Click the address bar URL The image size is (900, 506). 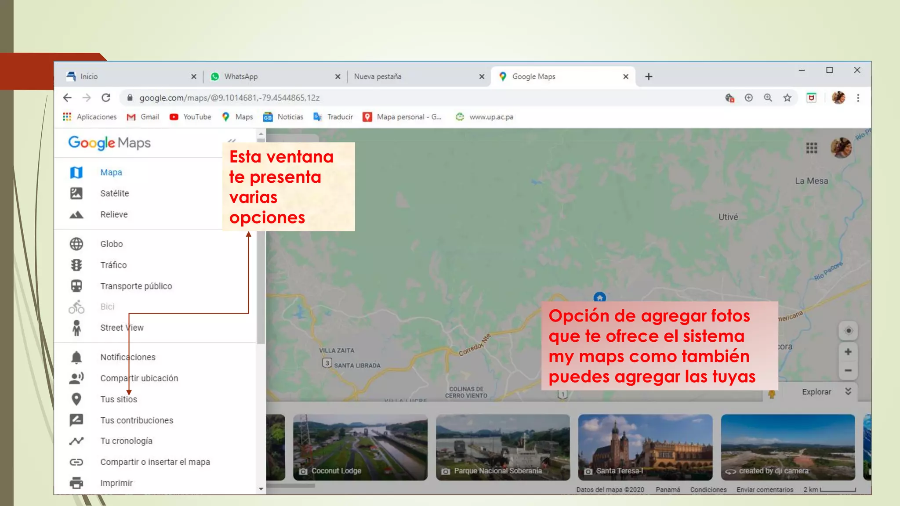pyautogui.click(x=229, y=98)
